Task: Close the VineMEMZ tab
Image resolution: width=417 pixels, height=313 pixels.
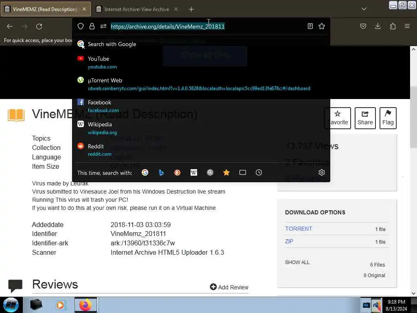Action: 84,9
